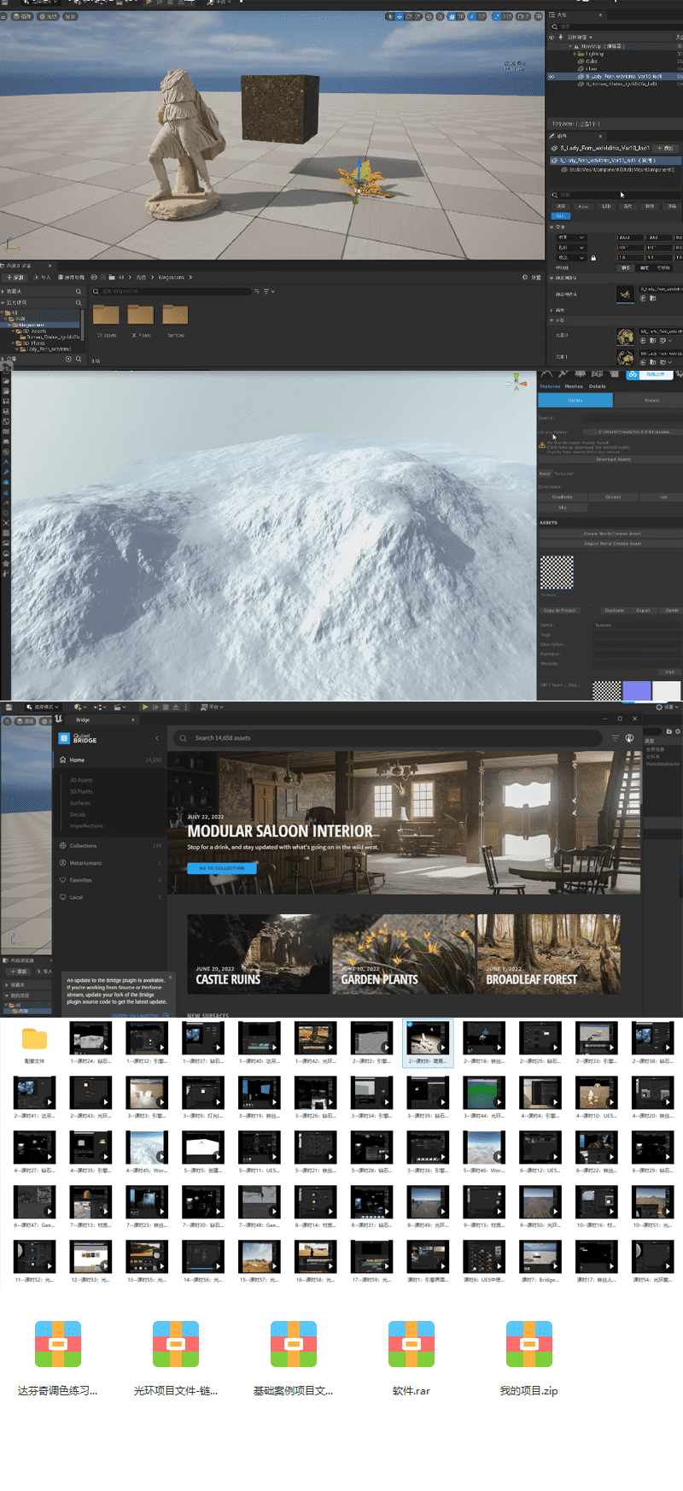Click Create World Creator Asset button
The height and width of the screenshot is (1491, 683).
pos(611,533)
